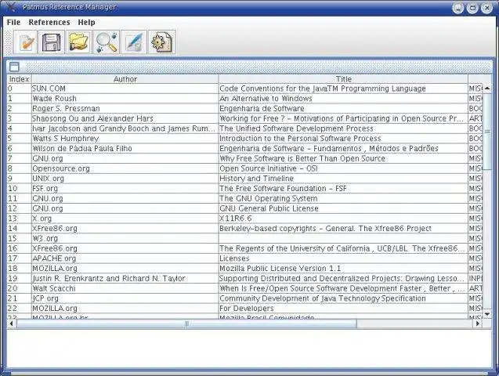Select title GNU General Public License
The image size is (499, 376).
[x=343, y=208]
